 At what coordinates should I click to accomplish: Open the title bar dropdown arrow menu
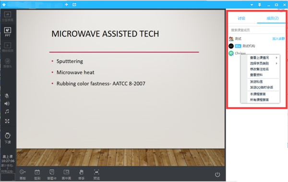click(x=252, y=5)
